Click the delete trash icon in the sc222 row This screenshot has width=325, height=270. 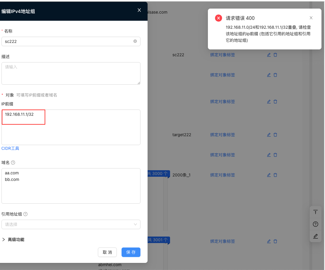[x=275, y=55]
